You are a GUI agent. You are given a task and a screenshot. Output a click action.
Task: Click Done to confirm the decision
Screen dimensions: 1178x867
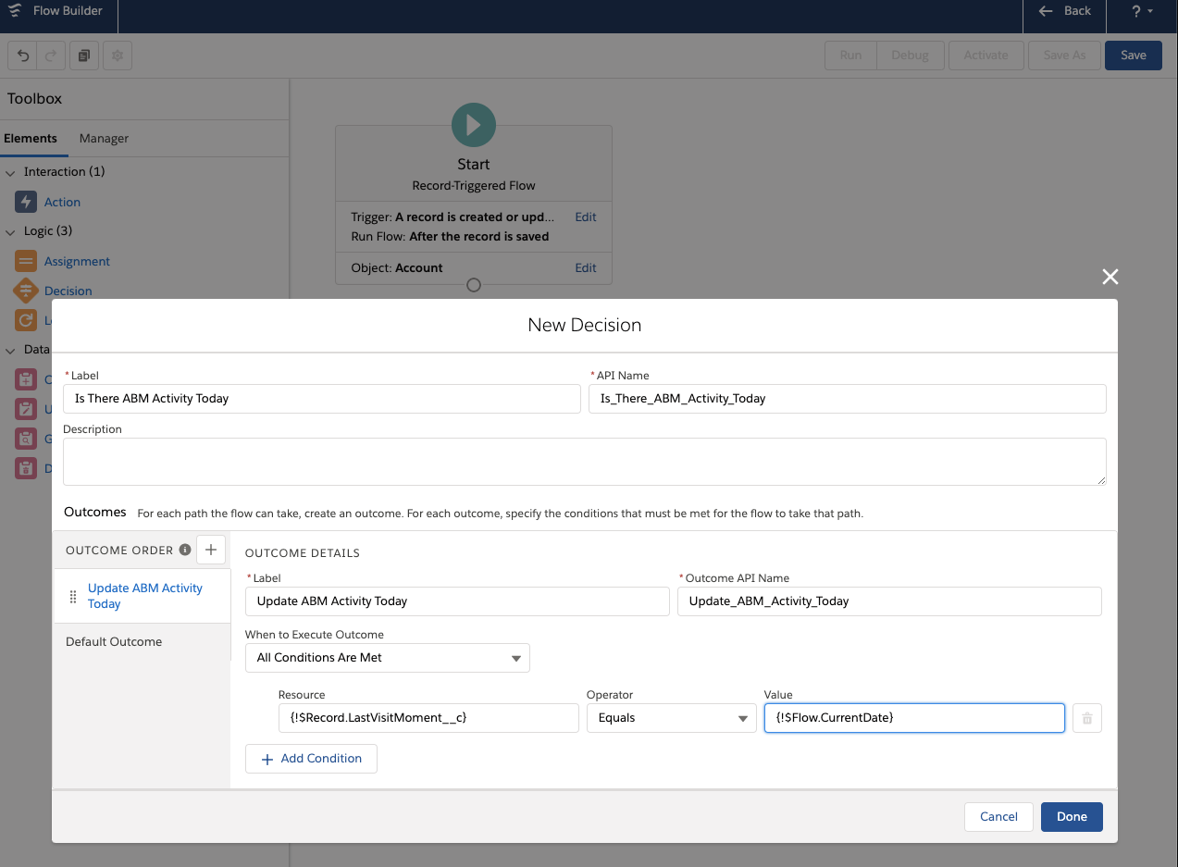point(1072,817)
